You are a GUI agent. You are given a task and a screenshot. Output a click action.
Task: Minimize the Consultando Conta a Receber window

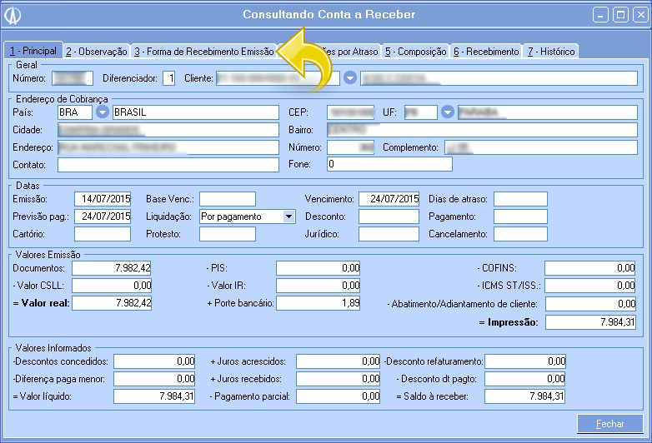(x=601, y=15)
